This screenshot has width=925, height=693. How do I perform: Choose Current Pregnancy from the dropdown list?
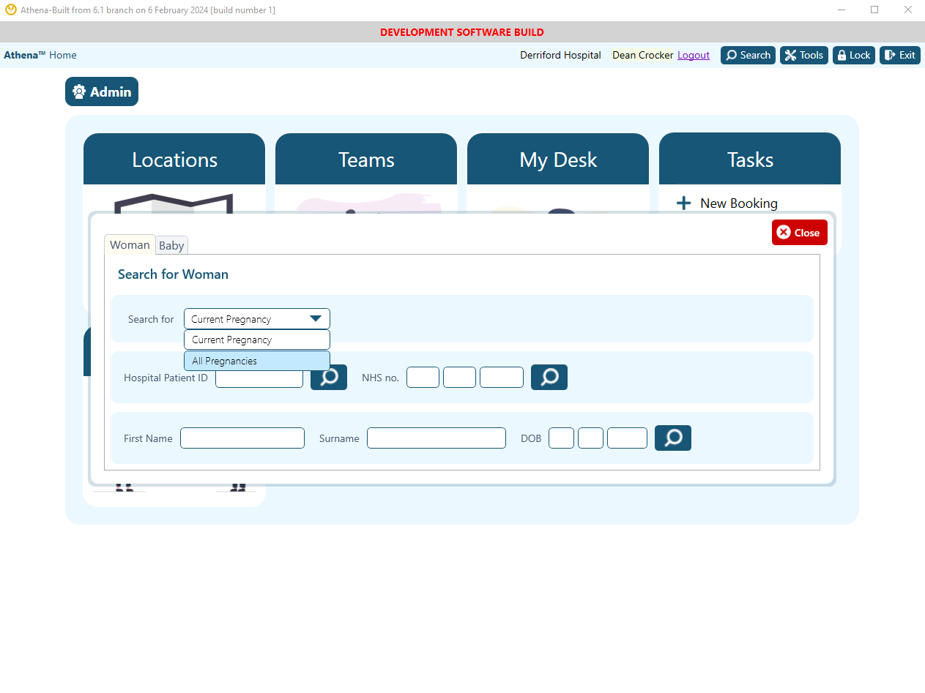pos(257,340)
